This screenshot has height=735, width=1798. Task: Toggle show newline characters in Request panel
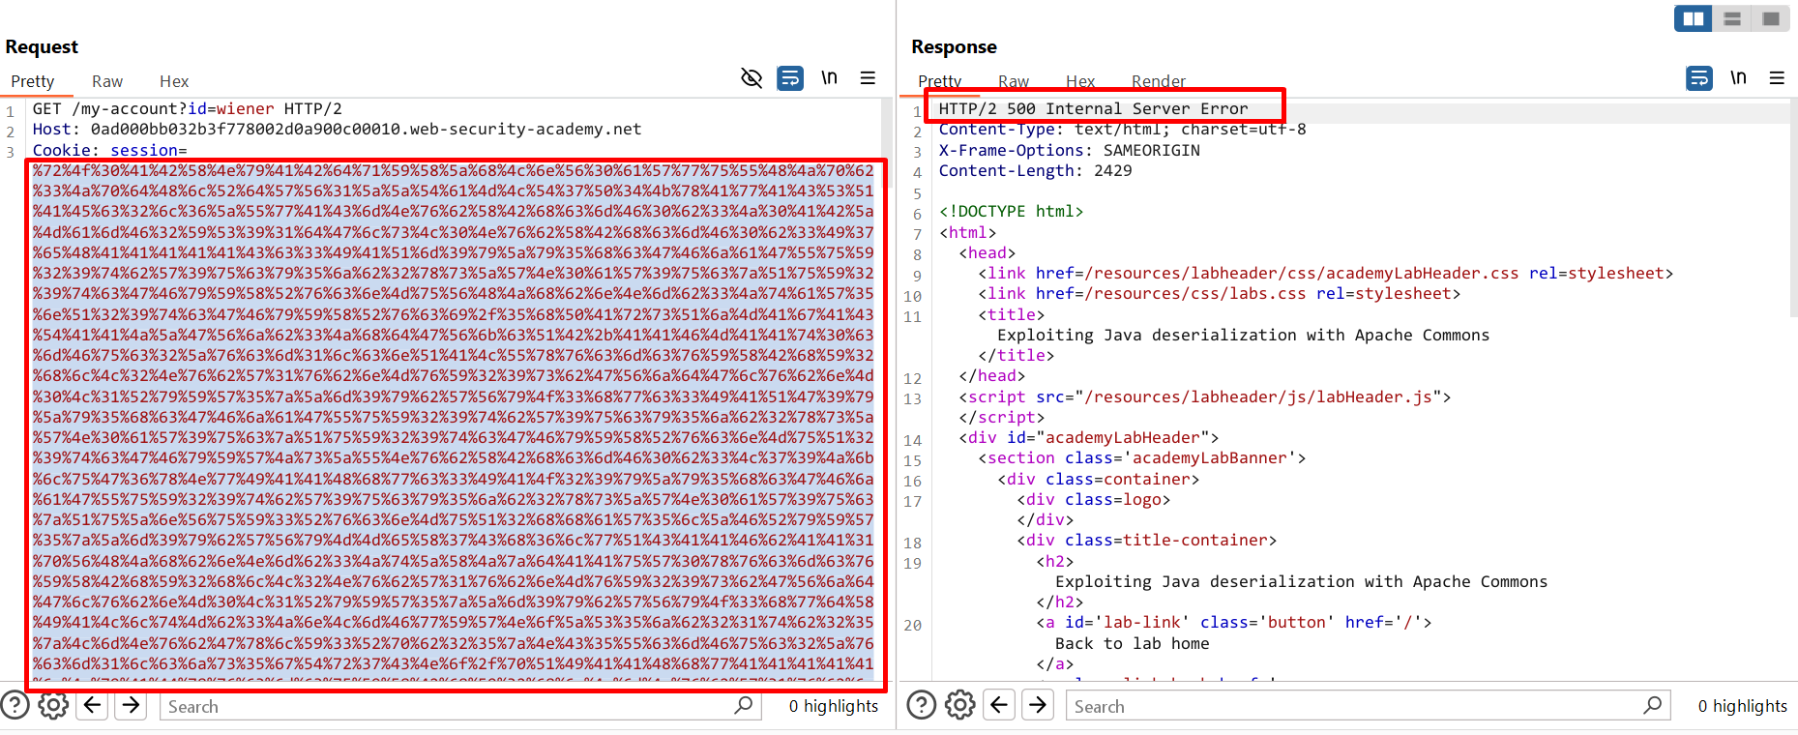point(829,78)
